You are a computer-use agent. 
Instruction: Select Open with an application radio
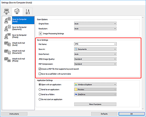[40, 85]
